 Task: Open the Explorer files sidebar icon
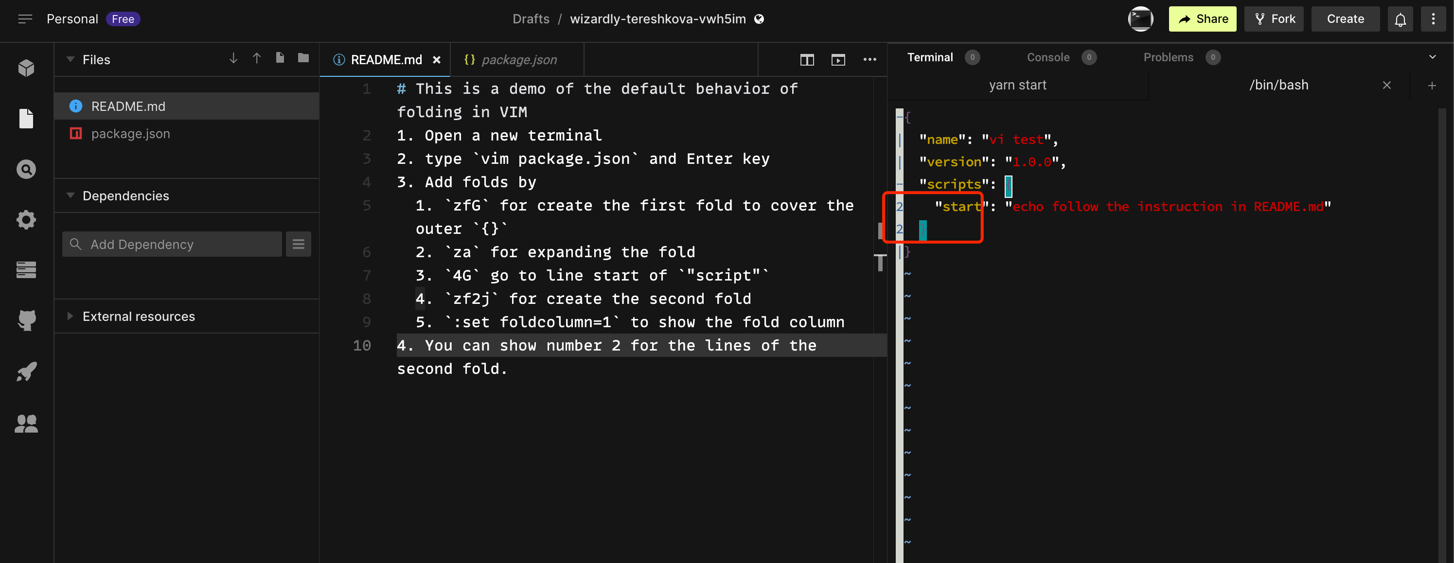coord(26,119)
